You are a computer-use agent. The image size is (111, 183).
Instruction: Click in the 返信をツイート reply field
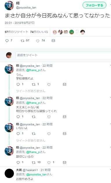click(x=63, y=55)
